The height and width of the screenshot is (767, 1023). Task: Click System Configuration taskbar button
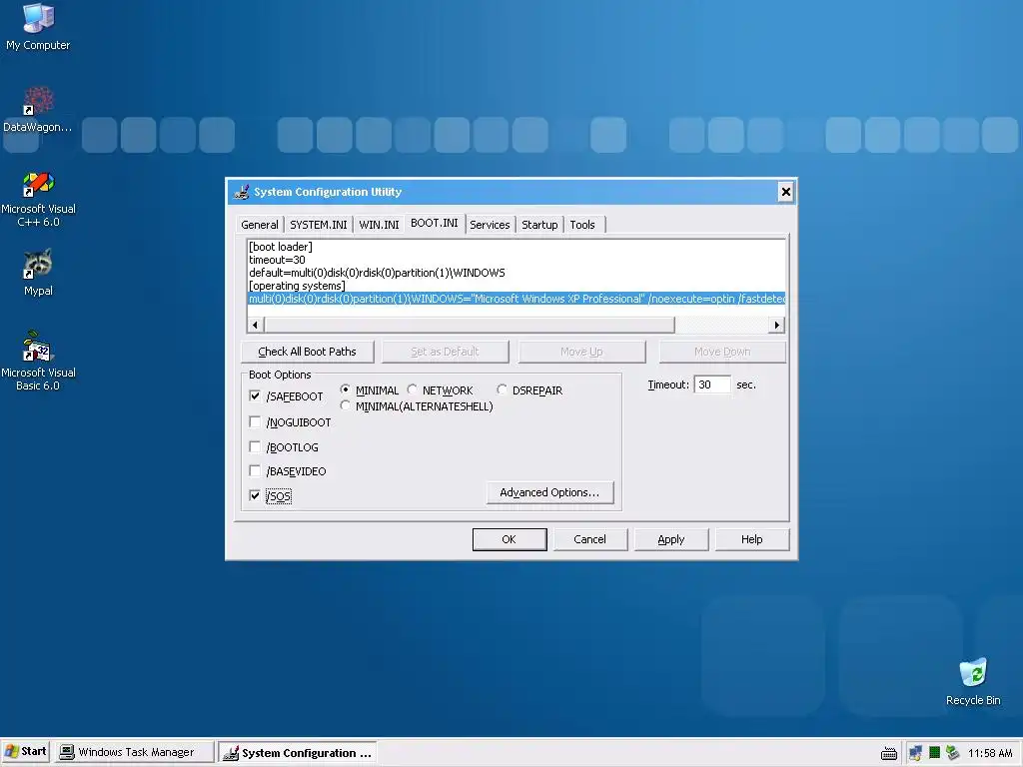coord(298,753)
